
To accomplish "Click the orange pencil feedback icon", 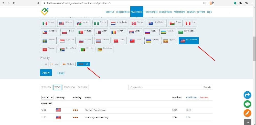I will coord(247,113).
